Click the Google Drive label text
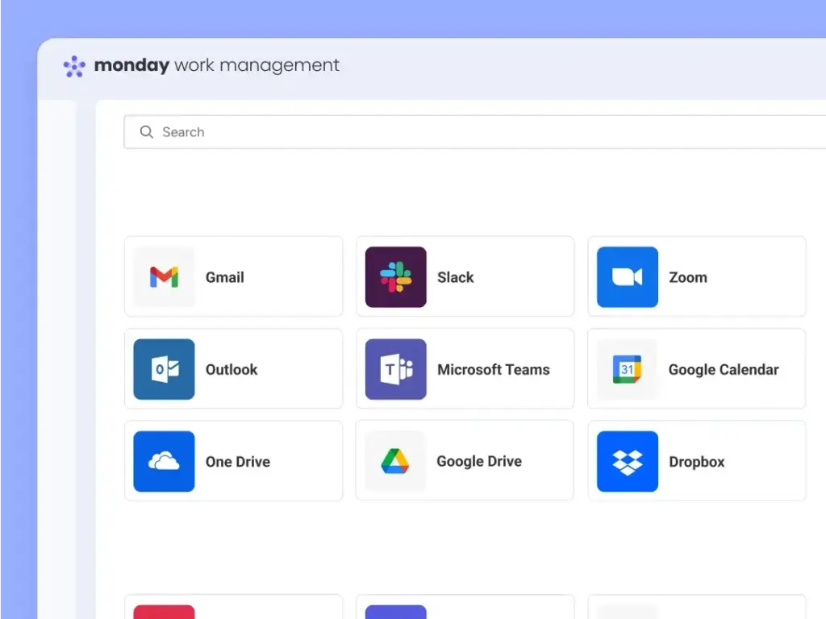The image size is (826, 619). 479,462
